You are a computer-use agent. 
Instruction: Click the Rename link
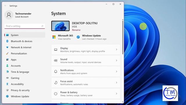[x=76, y=30]
